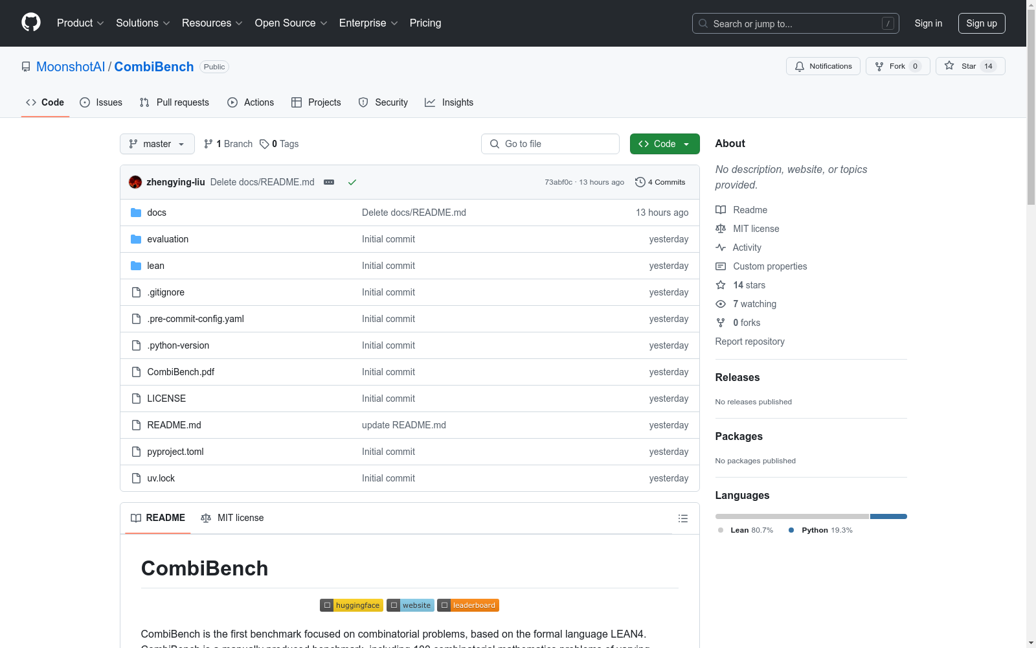Click the huggingface badge
This screenshot has width=1036, height=648.
click(352, 605)
